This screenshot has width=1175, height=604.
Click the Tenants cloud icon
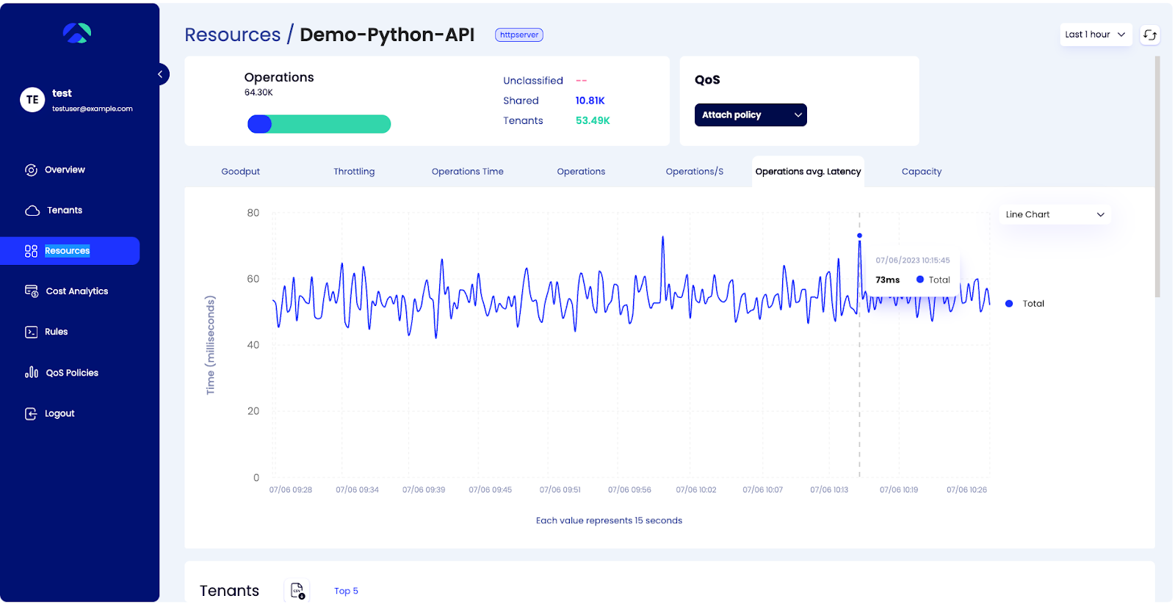[32, 211]
